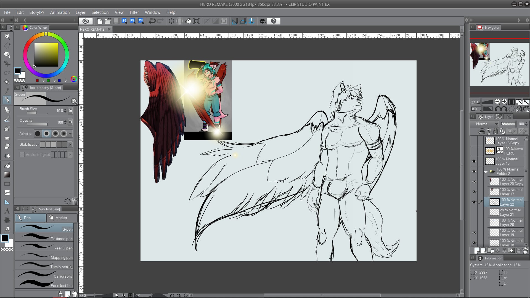Select the Text tool
Image resolution: width=530 pixels, height=298 pixels.
coord(7,211)
